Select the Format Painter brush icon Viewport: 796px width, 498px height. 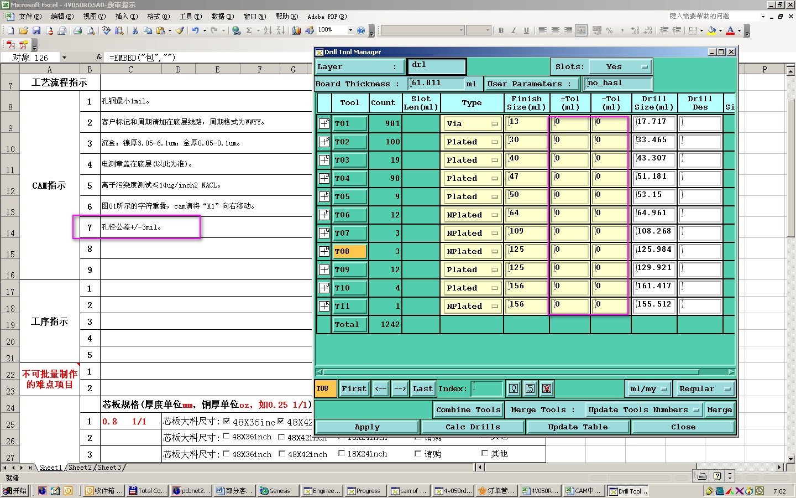click(x=180, y=30)
